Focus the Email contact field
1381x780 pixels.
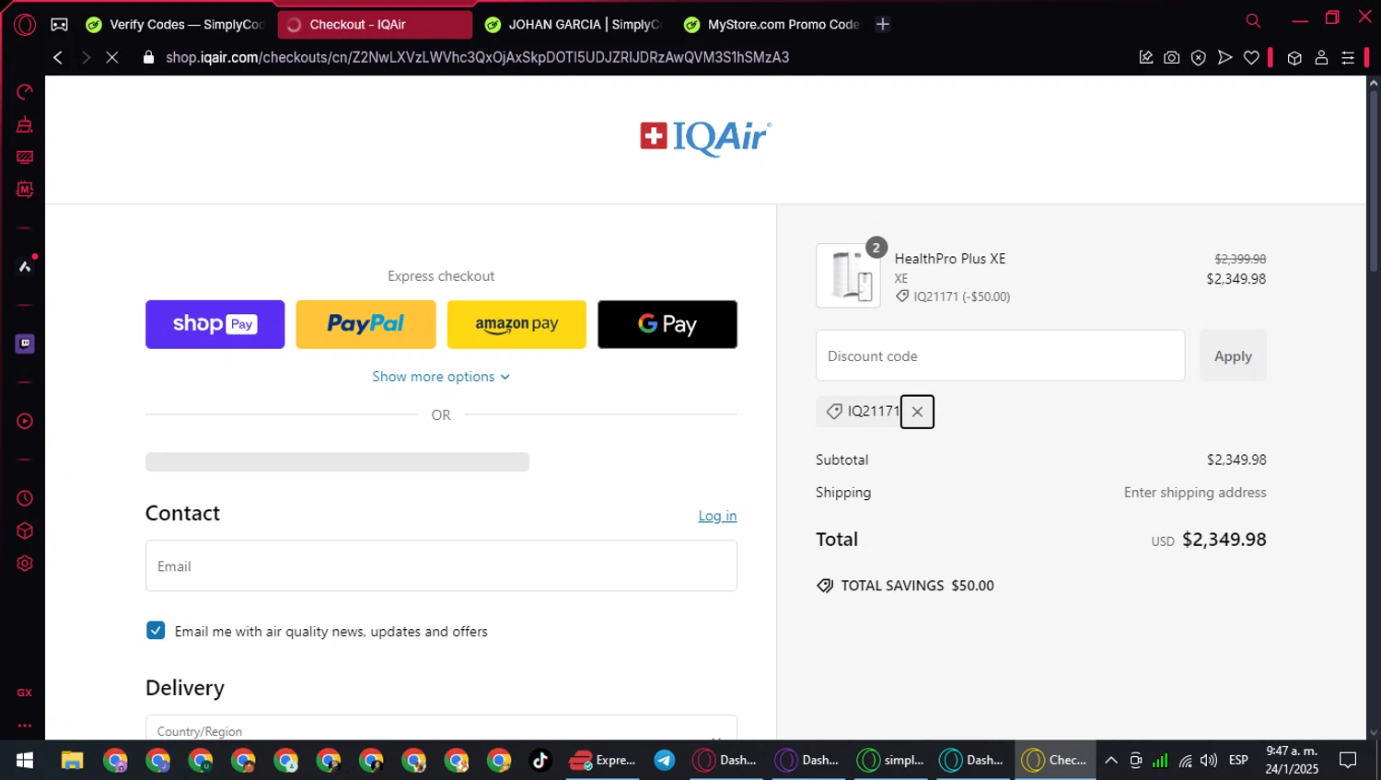tap(441, 565)
